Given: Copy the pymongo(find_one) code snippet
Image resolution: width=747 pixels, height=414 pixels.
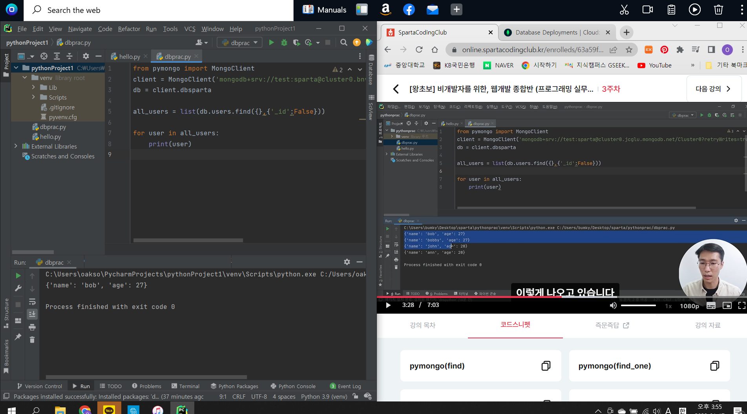Looking at the screenshot, I should [715, 366].
